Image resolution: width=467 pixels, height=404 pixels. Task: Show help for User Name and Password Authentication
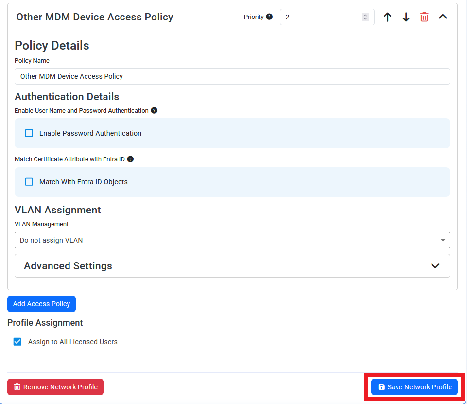coord(154,110)
